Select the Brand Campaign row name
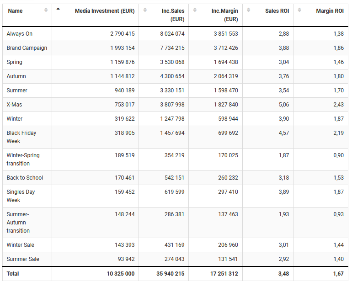This screenshot has height=282, width=352. point(27,48)
